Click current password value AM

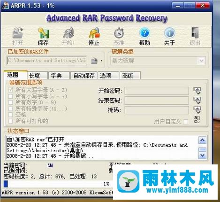point(50,165)
